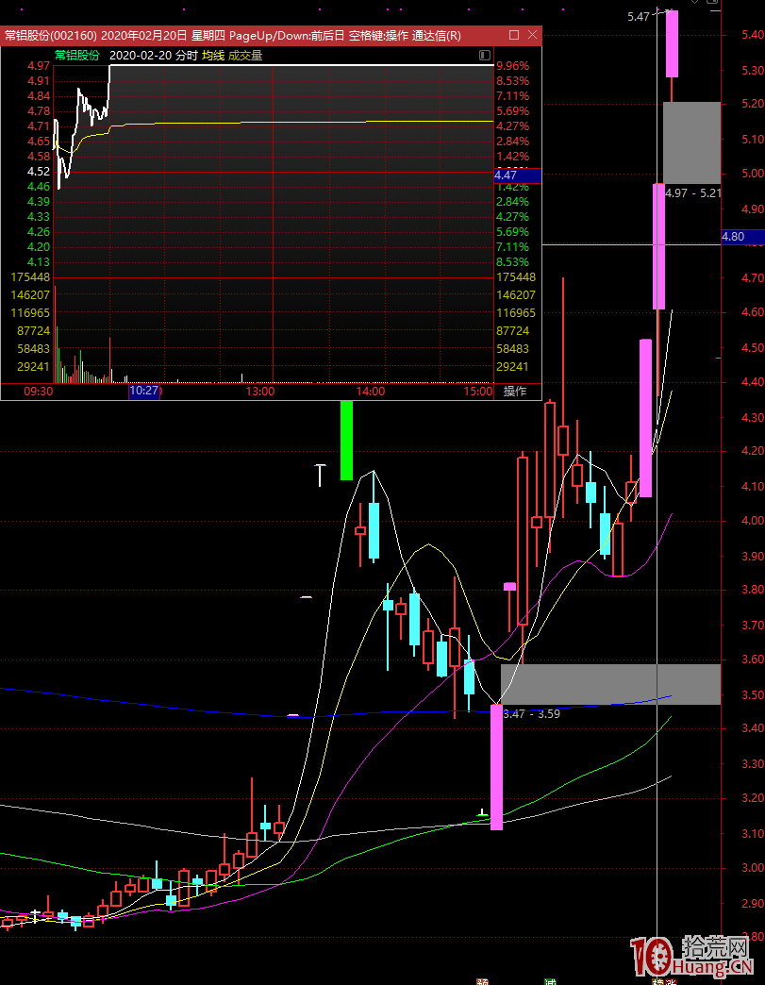Click the green 常铝股份 stock name label
Screen dimensions: 765x985
[76, 56]
